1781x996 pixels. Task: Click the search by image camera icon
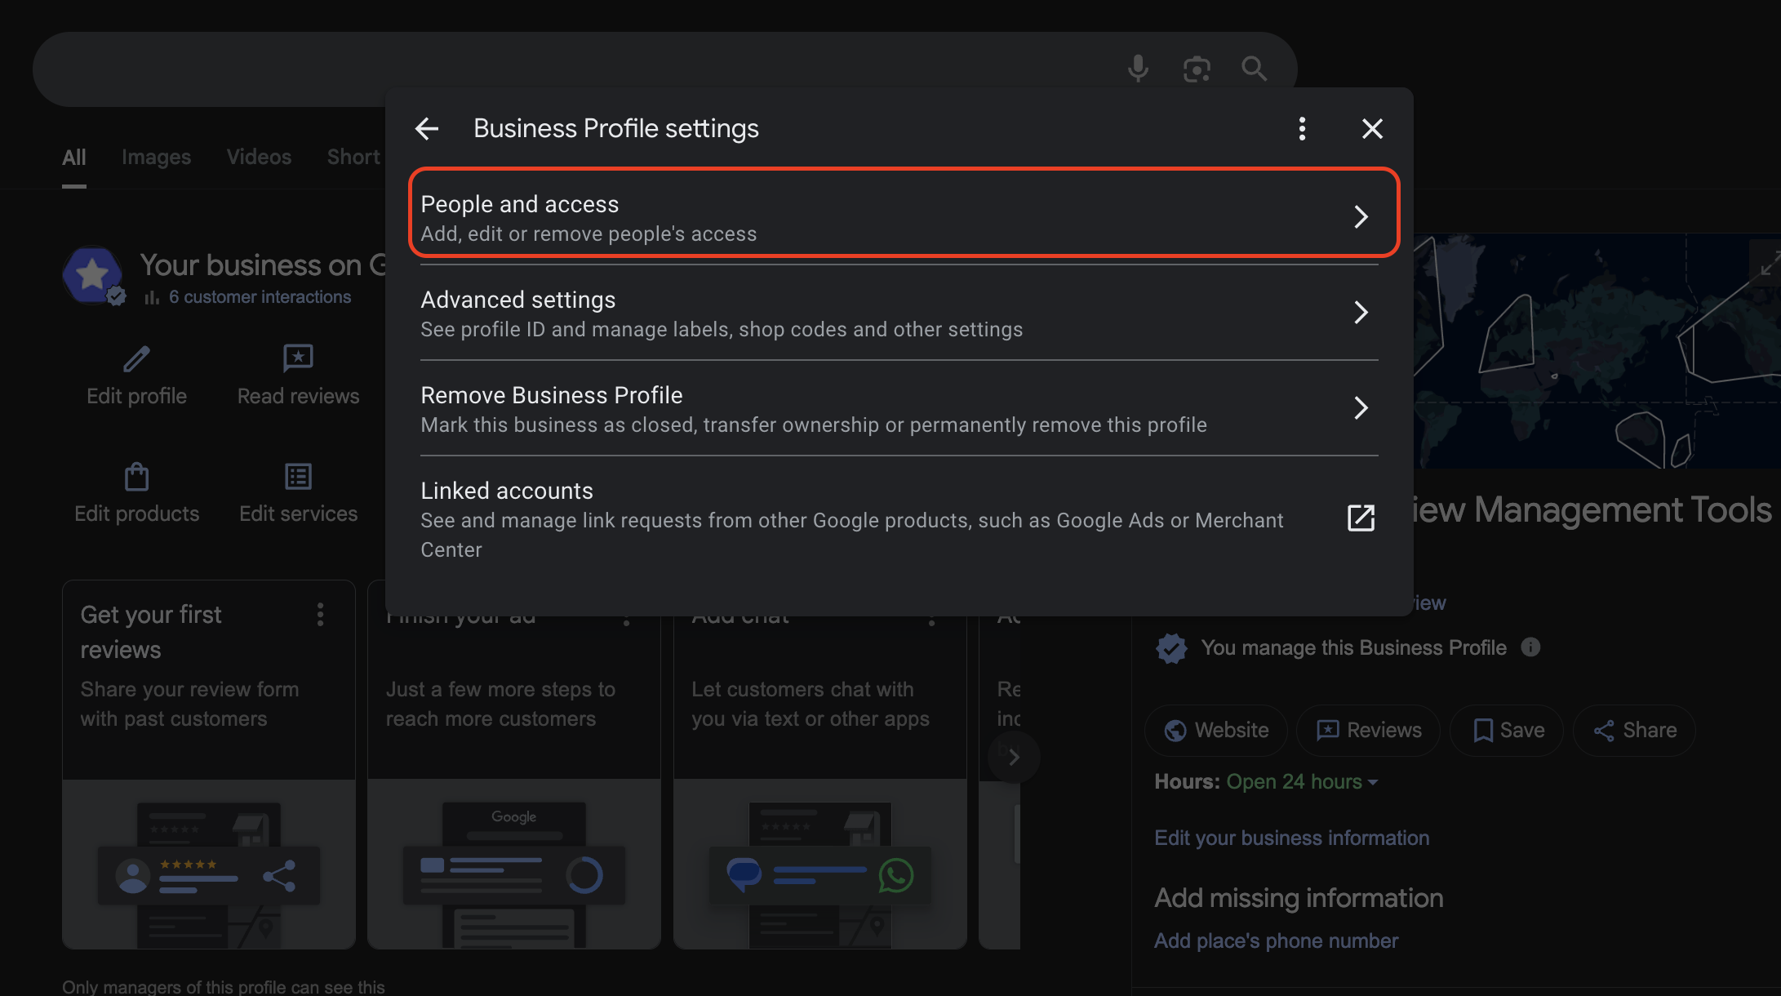point(1197,69)
